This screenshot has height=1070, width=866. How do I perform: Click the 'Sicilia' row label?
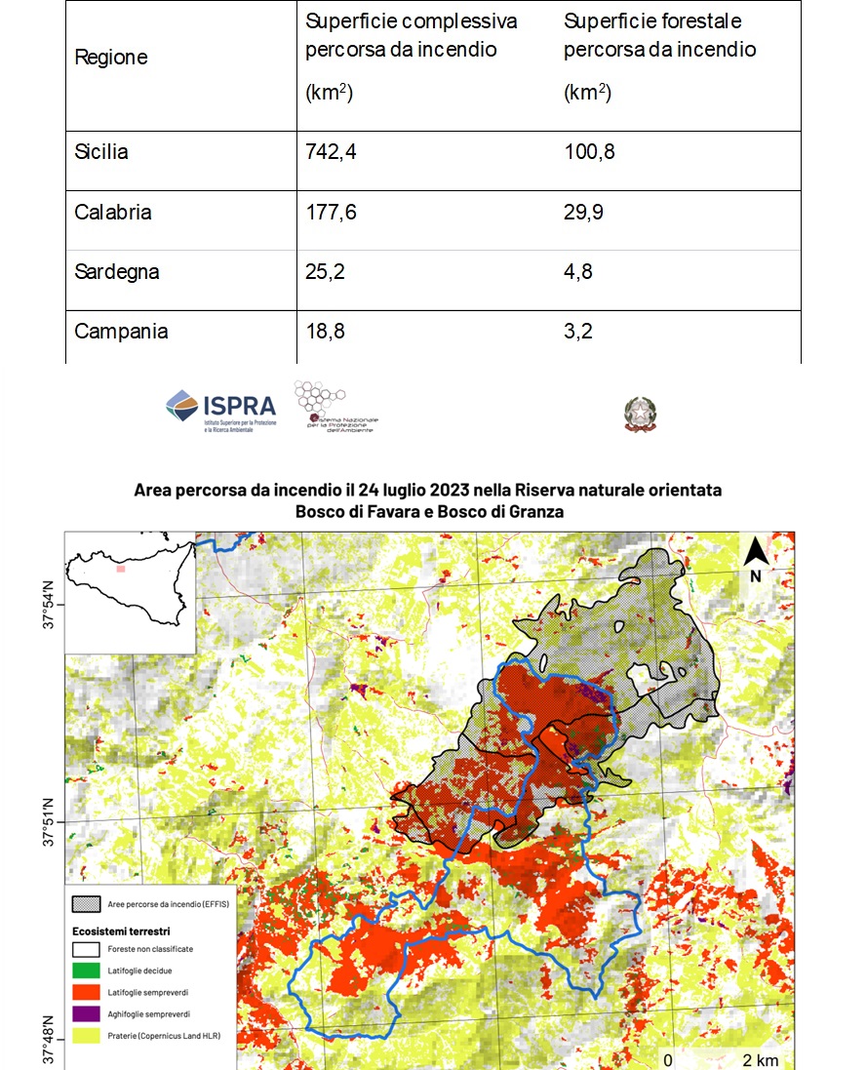pyautogui.click(x=101, y=151)
